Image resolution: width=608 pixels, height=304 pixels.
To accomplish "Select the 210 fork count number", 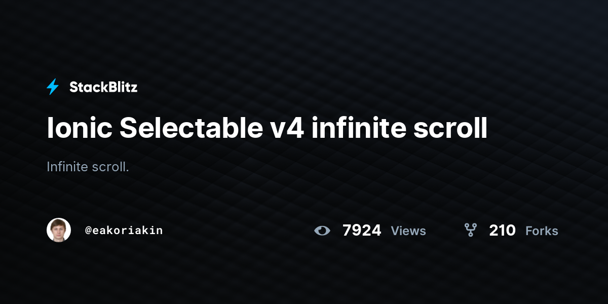I will (x=502, y=231).
